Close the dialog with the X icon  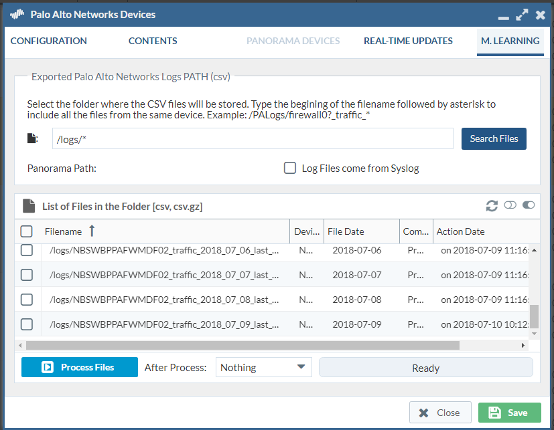pyautogui.click(x=541, y=14)
